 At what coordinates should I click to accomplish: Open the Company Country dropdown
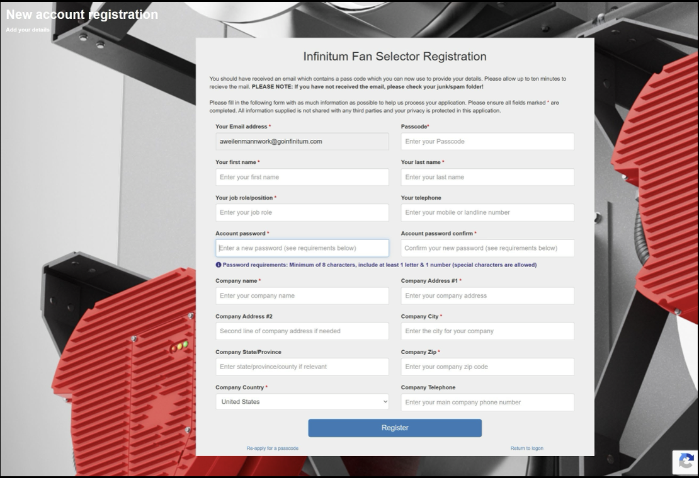[302, 402]
